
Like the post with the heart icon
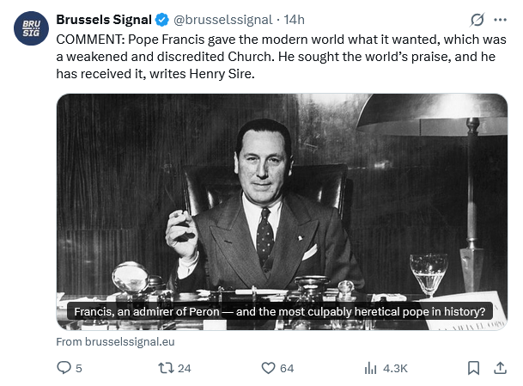coord(268,368)
